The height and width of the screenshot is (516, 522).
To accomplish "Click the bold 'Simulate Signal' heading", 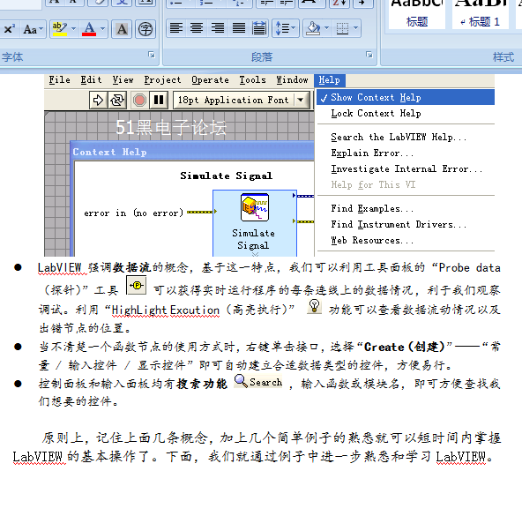I will [x=227, y=176].
